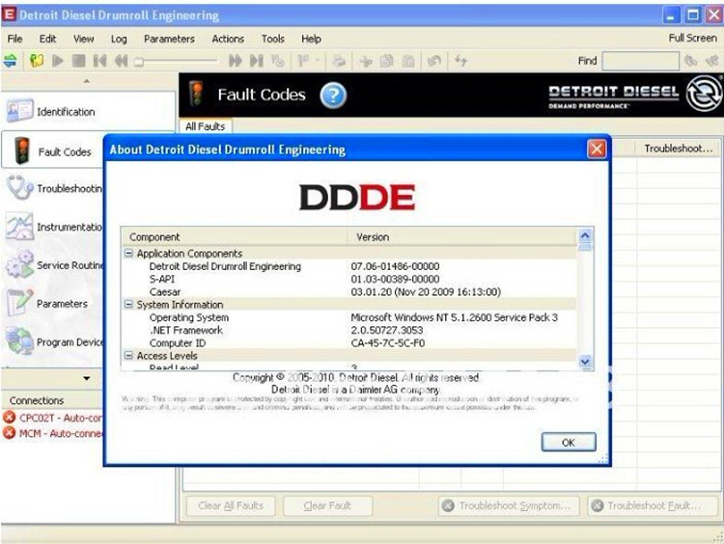Open the Help menu
724x544 pixels.
311,39
